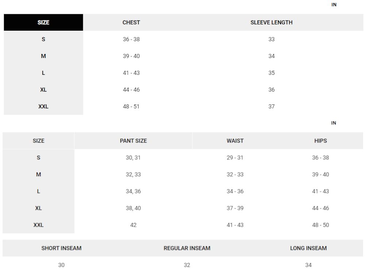Click chest value 44 - 46

[x=131, y=90]
